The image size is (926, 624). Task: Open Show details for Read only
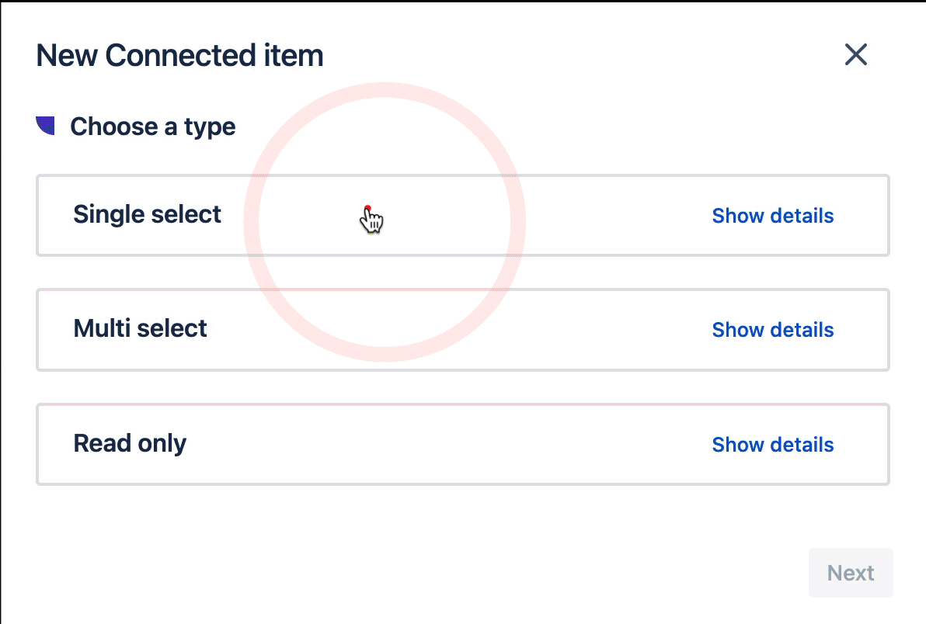pos(772,445)
